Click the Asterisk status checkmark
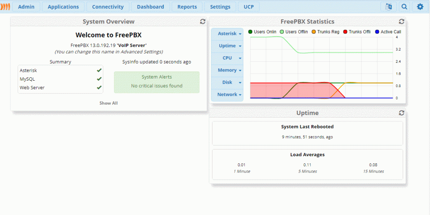The height and width of the screenshot is (215, 430). pyautogui.click(x=99, y=71)
